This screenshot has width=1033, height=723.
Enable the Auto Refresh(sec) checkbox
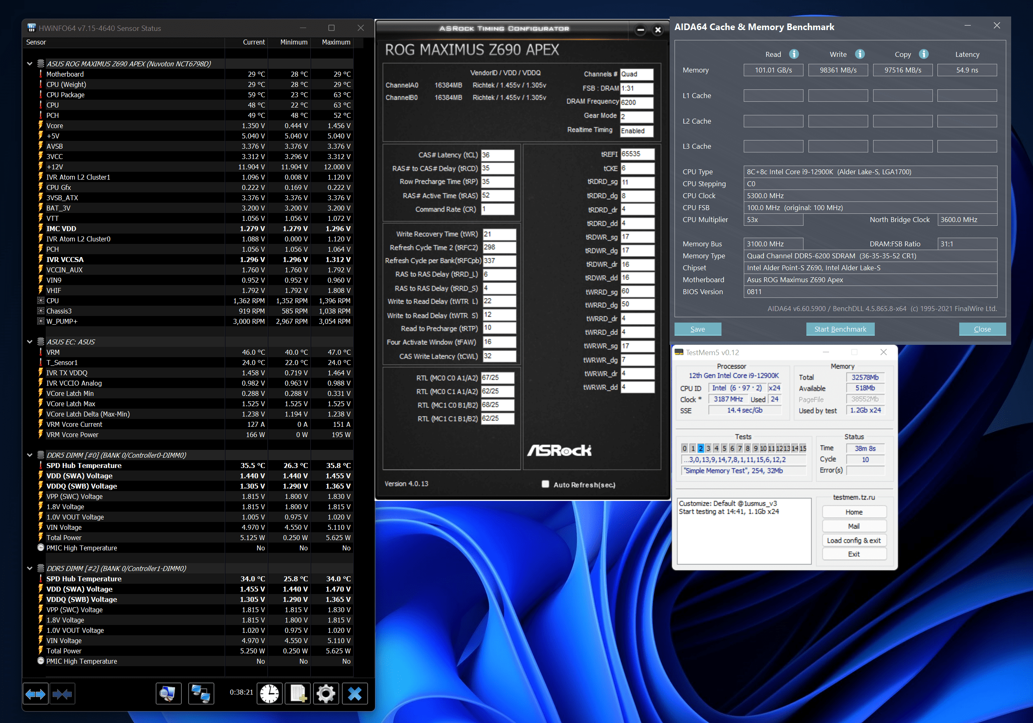click(545, 484)
